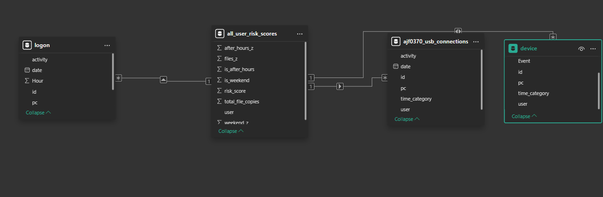Collapse the device table card
Image resolution: width=603 pixels, height=197 pixels.
click(x=524, y=116)
